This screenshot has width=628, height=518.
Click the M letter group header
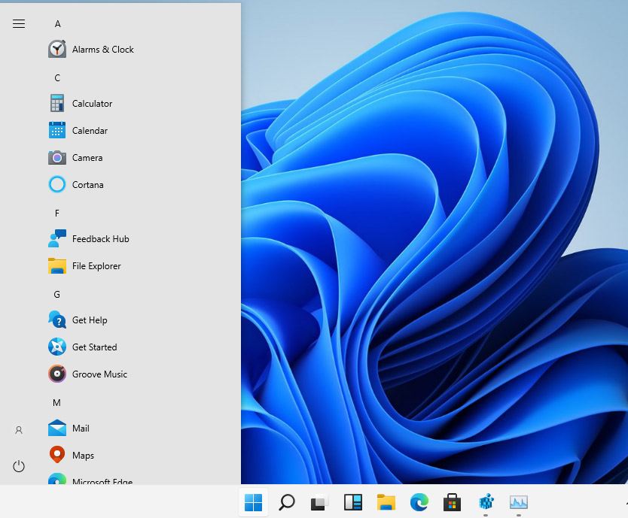click(57, 403)
